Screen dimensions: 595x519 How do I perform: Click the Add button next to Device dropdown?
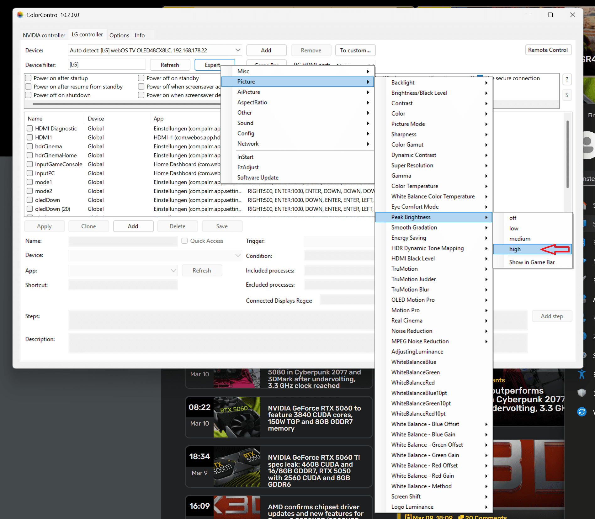[266, 50]
